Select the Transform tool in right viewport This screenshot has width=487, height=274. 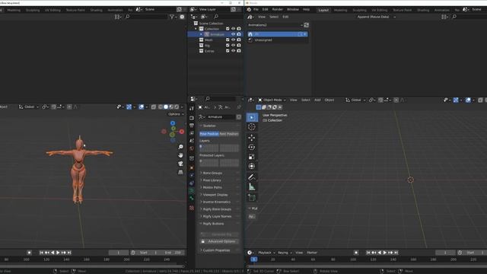(252, 166)
